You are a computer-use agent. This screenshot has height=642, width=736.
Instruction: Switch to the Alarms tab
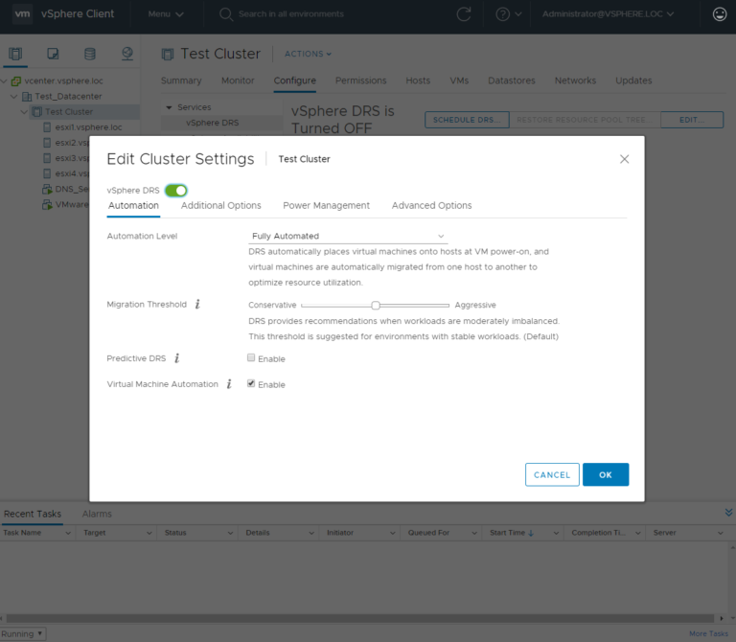coord(97,514)
